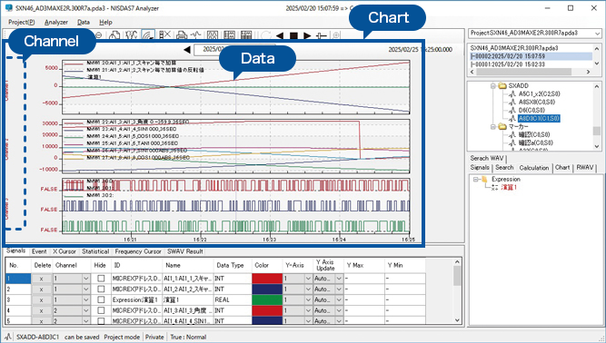
Task: Enable the Hide checkbox in row 2
Action: pyautogui.click(x=101, y=289)
